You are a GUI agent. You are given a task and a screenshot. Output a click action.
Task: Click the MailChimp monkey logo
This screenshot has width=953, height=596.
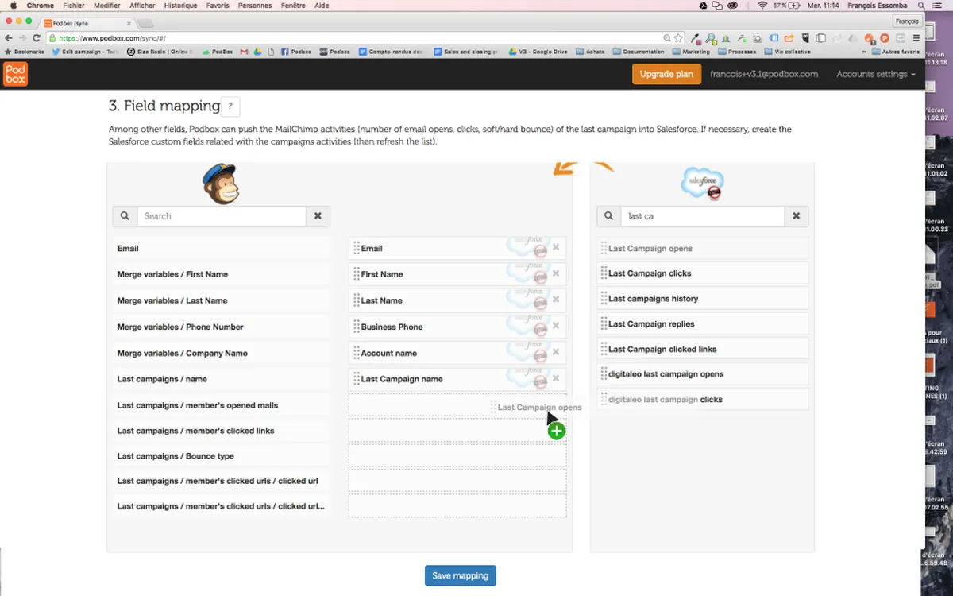pyautogui.click(x=220, y=184)
